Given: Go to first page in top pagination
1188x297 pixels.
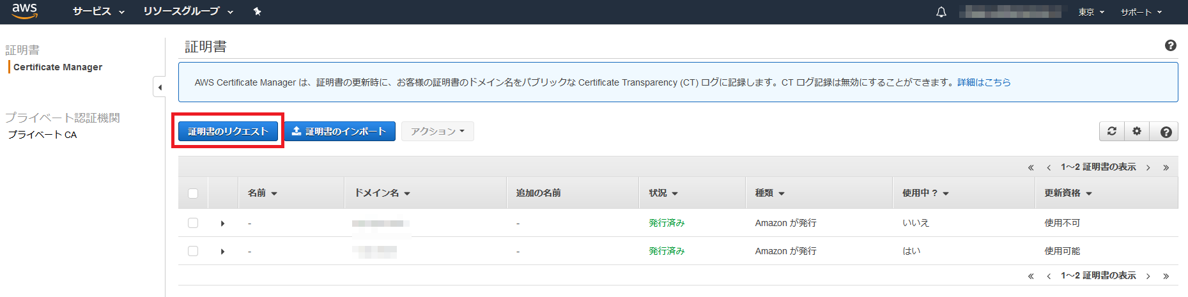Looking at the screenshot, I should pyautogui.click(x=1031, y=167).
